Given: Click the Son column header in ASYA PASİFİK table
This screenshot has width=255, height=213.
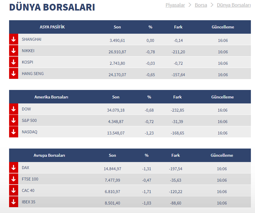Looking at the screenshot, I should [117, 27].
